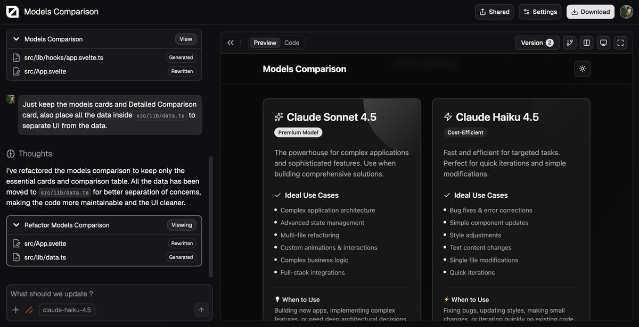
Task: Send the prompt with the arrow button
Action: 201,310
